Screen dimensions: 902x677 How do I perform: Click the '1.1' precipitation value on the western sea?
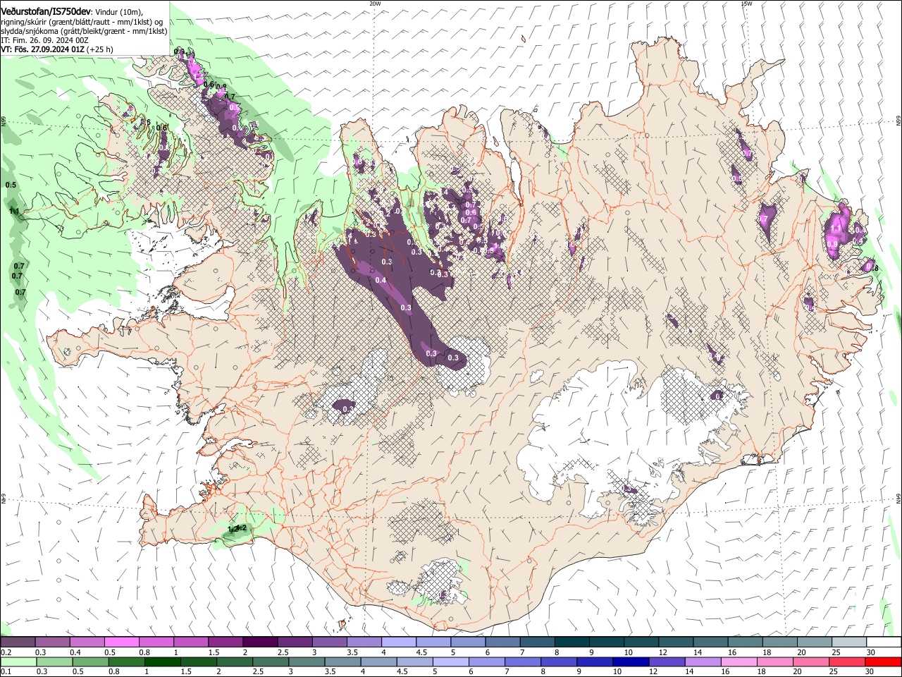click(14, 211)
